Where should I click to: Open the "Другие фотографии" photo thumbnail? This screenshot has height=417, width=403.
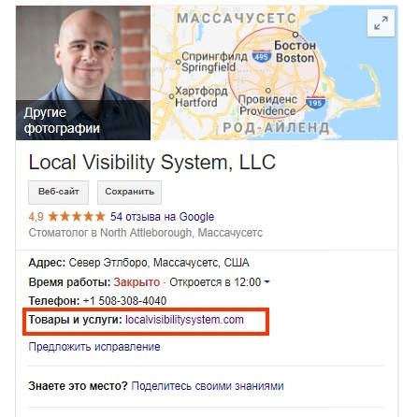pos(83,73)
